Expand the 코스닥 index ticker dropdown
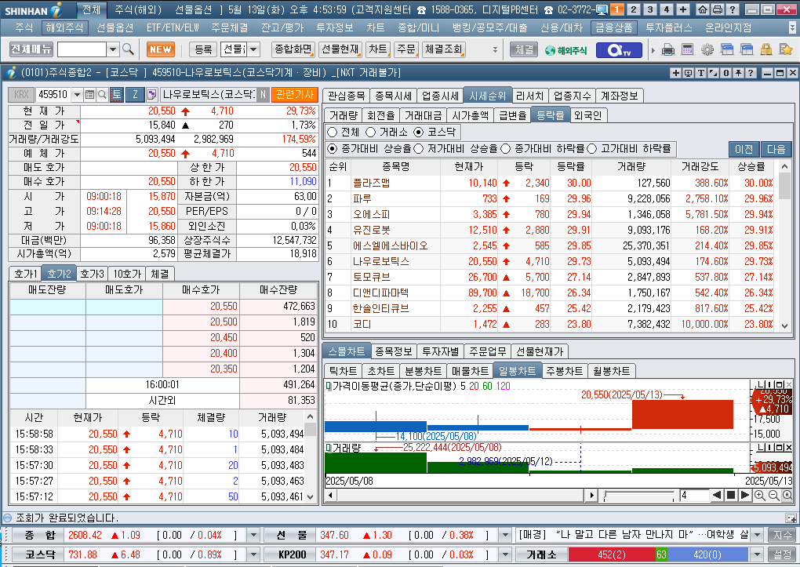Viewport: 800px width, 567px height. pos(253,554)
